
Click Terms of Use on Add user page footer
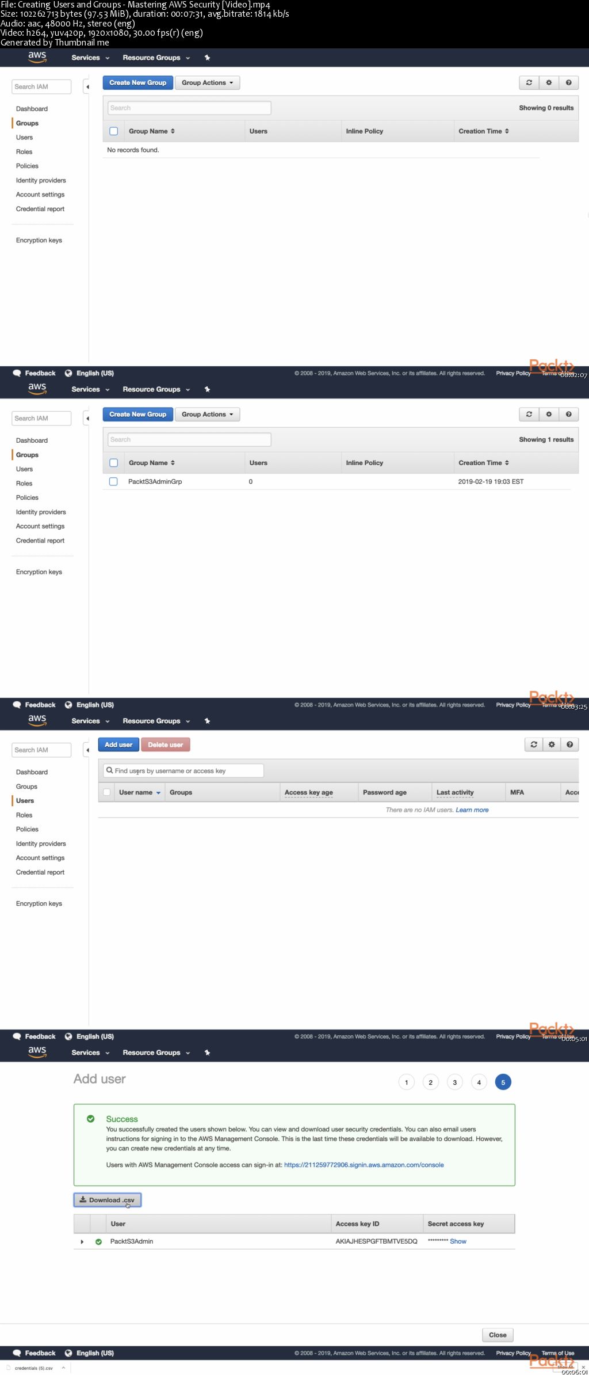point(558,1353)
